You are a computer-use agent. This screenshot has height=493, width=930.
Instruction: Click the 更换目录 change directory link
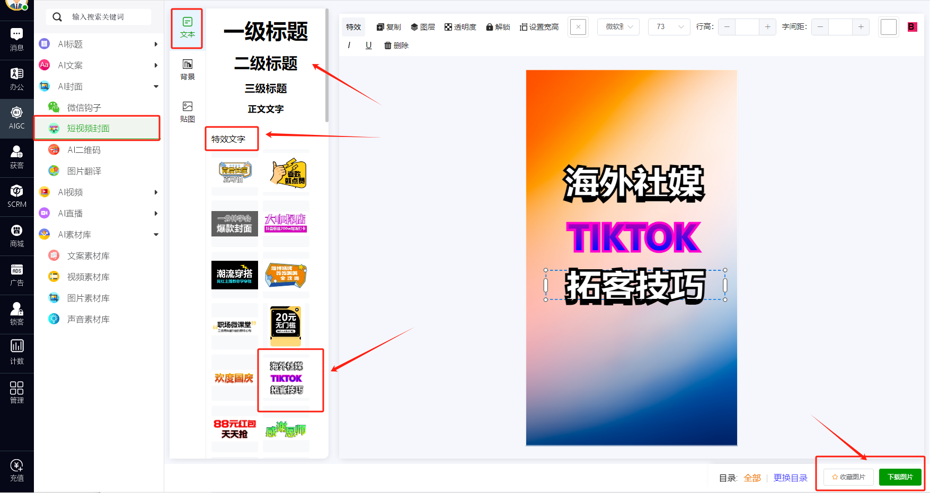(x=790, y=478)
